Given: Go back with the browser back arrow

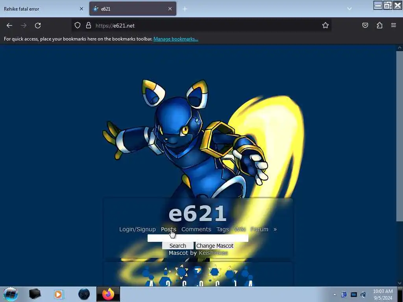Looking at the screenshot, I should 9,26.
